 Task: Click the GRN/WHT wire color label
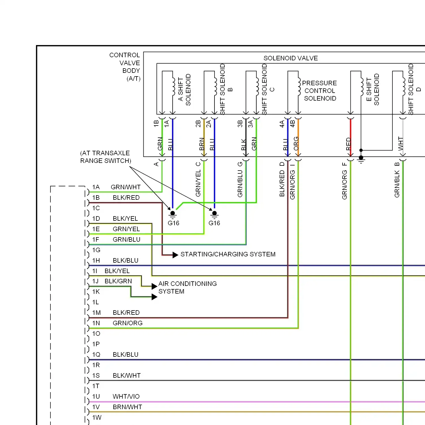[126, 187]
